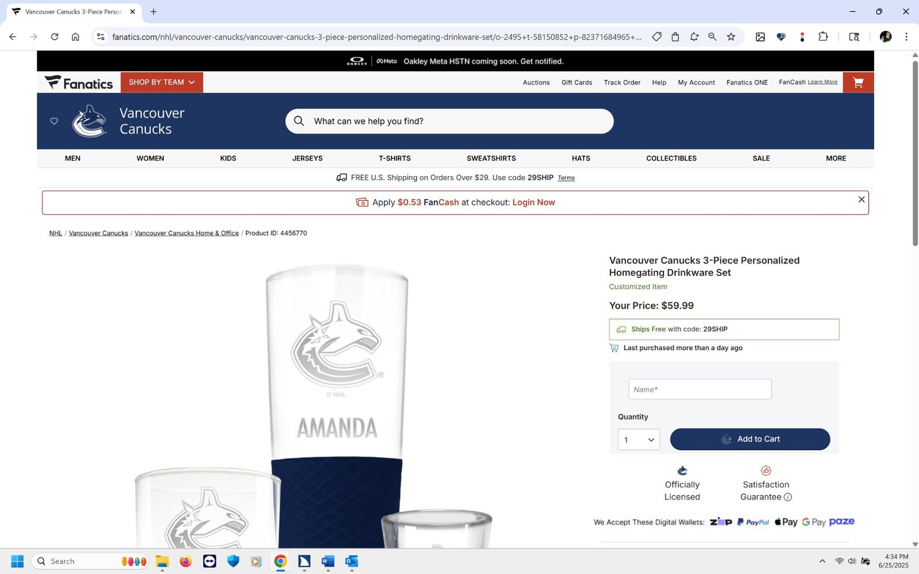Favorite the Canucks with heart icon
The height and width of the screenshot is (574, 919).
point(54,121)
